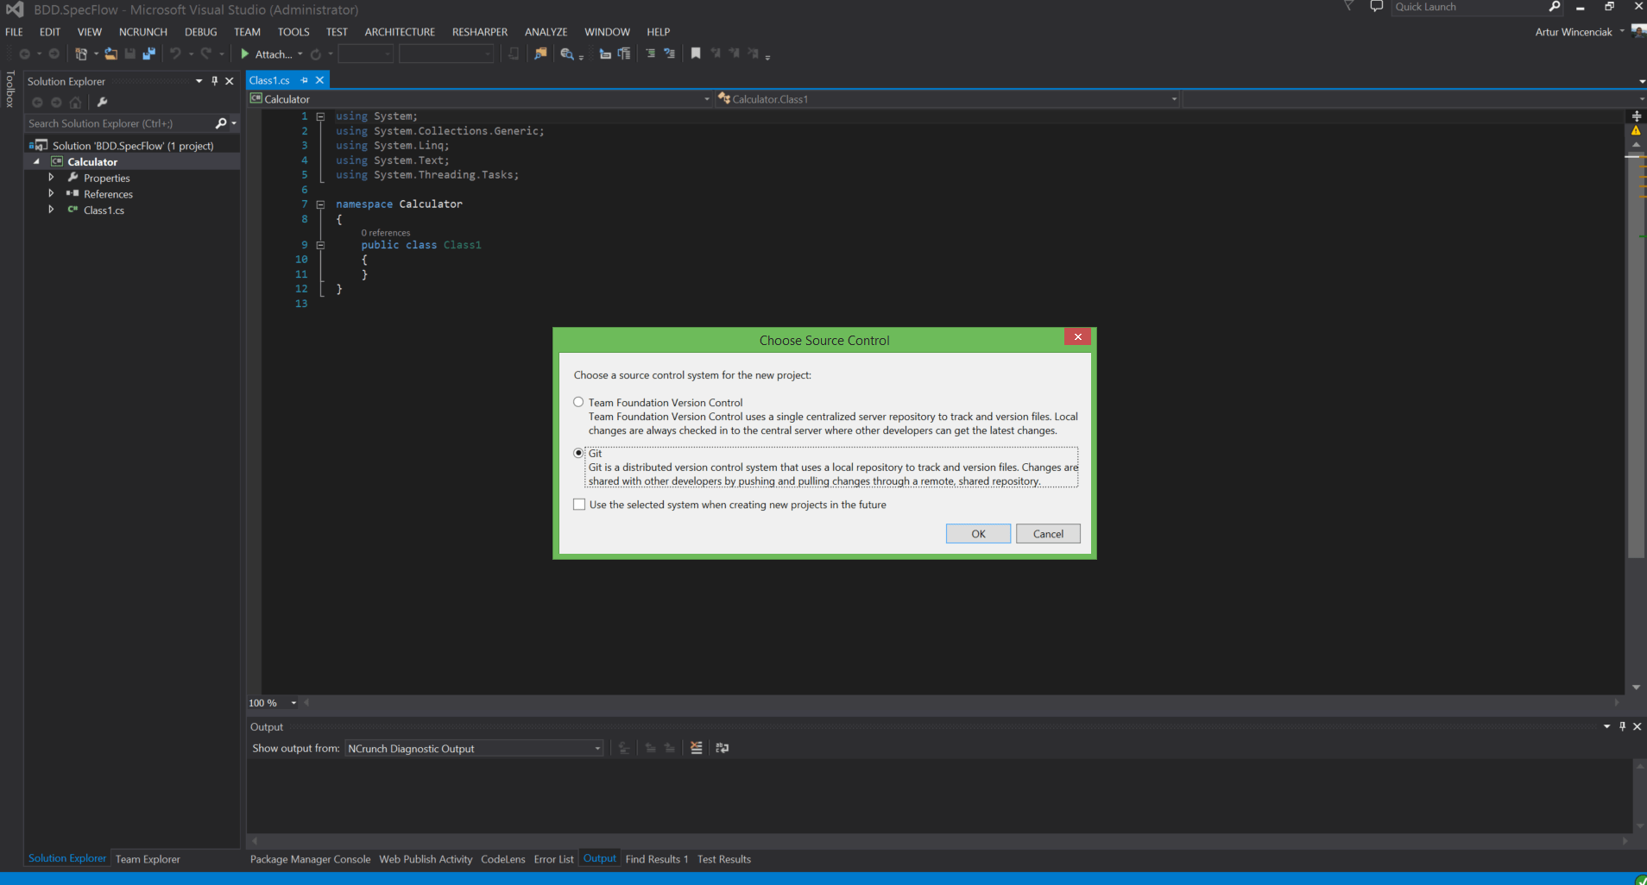Expand the Class1.cs tree node

click(x=51, y=210)
